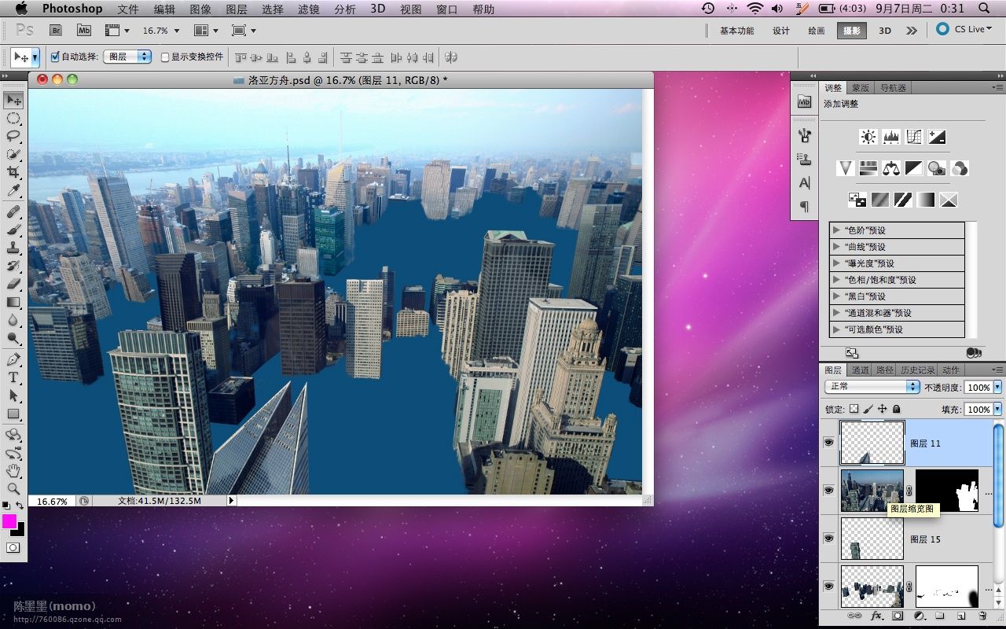The width and height of the screenshot is (1006, 629).
Task: Select the Elliptical Marquee tool
Action: pos(13,118)
